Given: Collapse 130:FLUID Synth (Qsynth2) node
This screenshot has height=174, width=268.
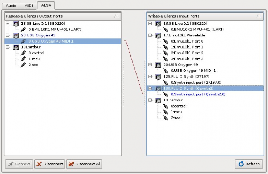Looking at the screenshot, I should (x=150, y=88).
